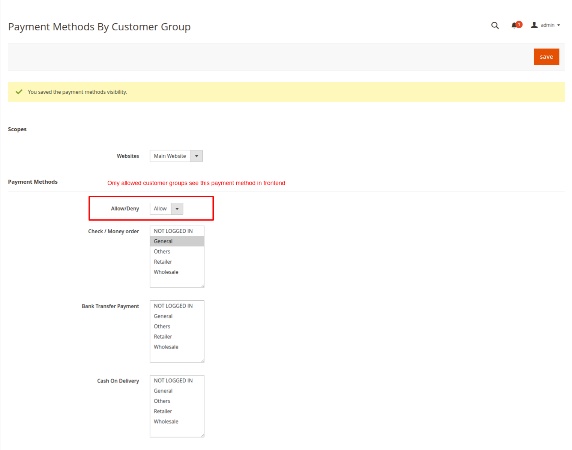Select Others under Check / Money order
572x450 pixels.
pyautogui.click(x=162, y=252)
